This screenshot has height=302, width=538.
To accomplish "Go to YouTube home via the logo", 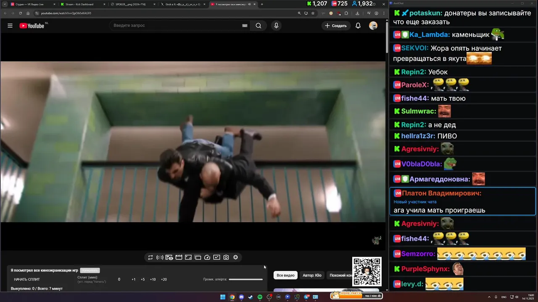I will click(x=32, y=26).
